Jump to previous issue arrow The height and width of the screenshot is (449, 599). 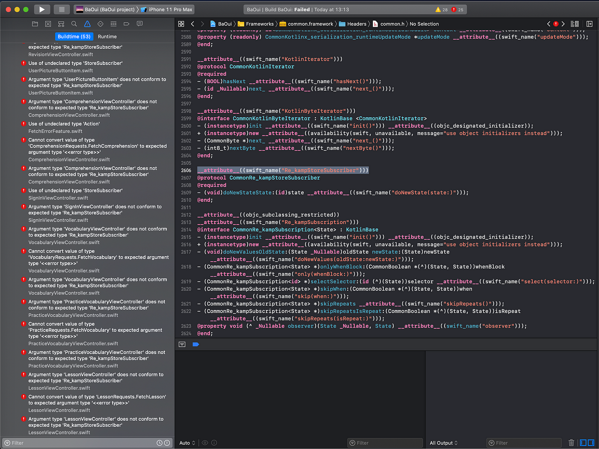(x=549, y=24)
